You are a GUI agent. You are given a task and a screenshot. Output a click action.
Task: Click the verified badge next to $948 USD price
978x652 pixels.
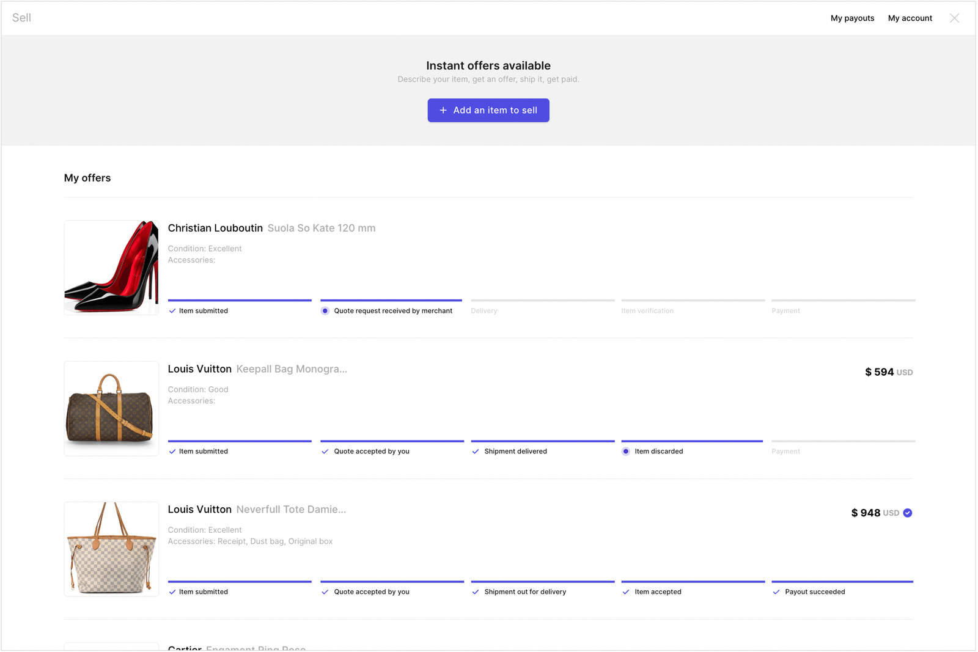tap(907, 513)
